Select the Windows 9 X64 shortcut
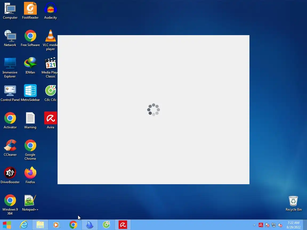 pos(10,204)
